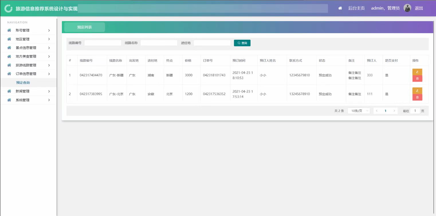Click the house icon beside 新闻管理
This screenshot has width=436, height=216.
coord(9,91)
